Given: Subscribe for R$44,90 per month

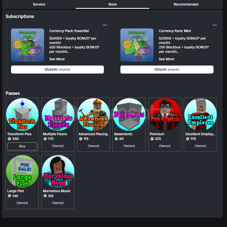Looking at the screenshot, I should pyautogui.click(x=58, y=69).
